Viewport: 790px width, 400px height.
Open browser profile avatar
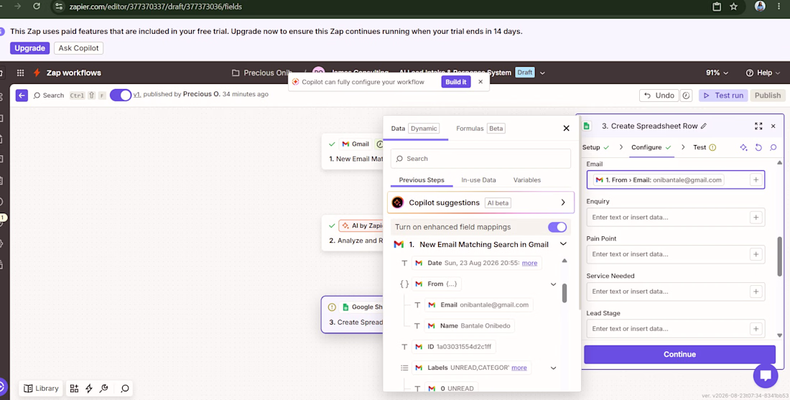point(760,6)
